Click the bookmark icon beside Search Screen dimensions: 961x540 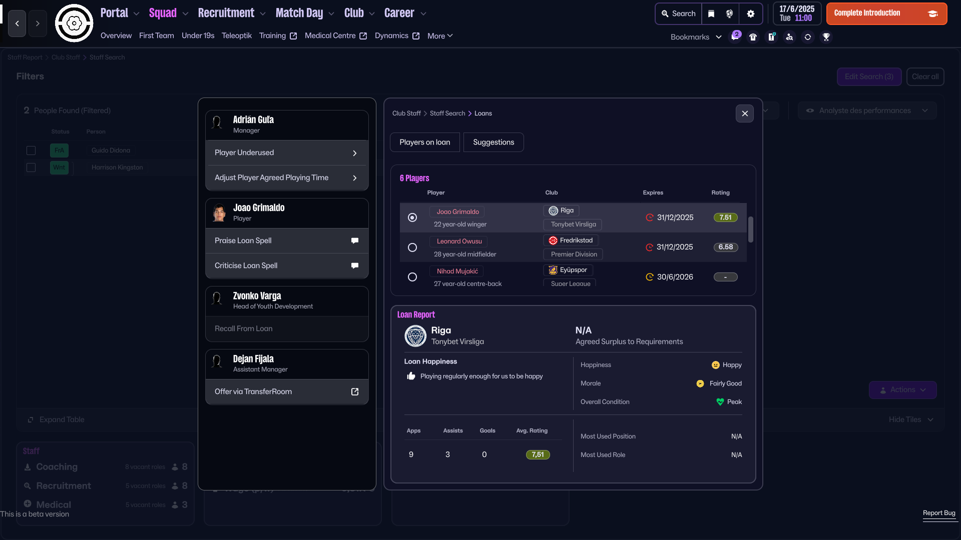711,14
